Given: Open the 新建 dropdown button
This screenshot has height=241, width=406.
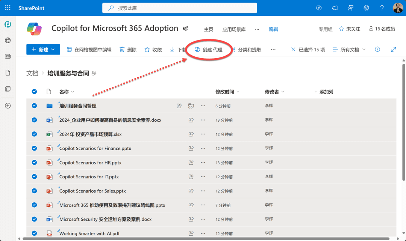Looking at the screenshot, I should [x=43, y=50].
